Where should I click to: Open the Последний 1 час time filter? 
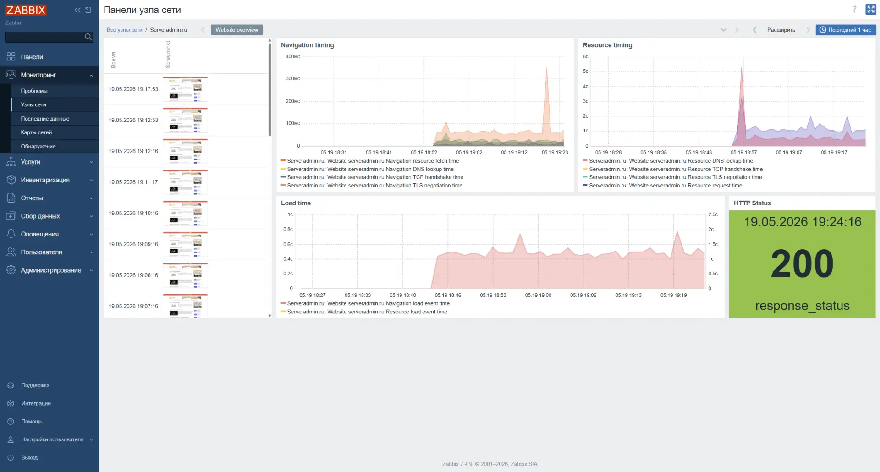tap(846, 30)
